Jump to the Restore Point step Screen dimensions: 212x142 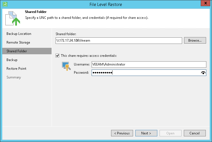17,69
